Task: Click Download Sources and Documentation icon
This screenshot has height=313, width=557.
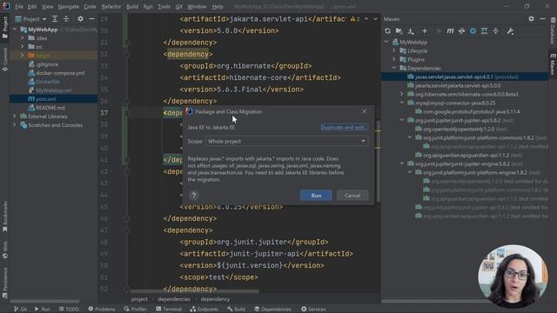Action: [411, 31]
